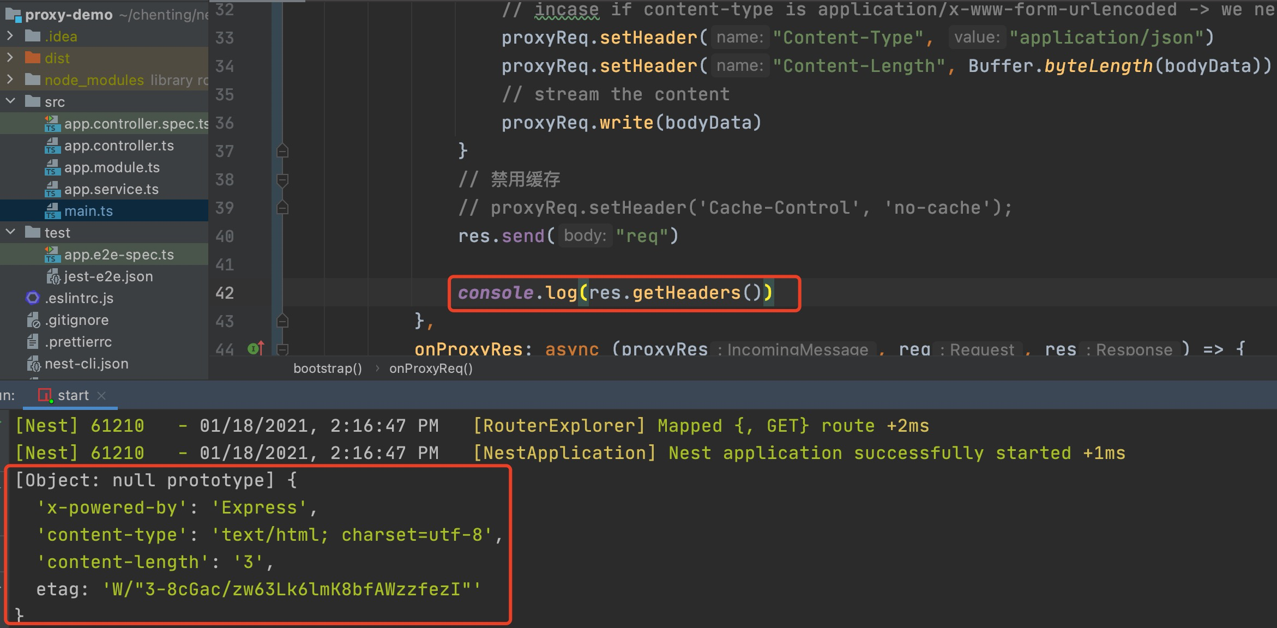Click the bootstrap() breadcrumb
The height and width of the screenshot is (628, 1277).
pyautogui.click(x=328, y=369)
